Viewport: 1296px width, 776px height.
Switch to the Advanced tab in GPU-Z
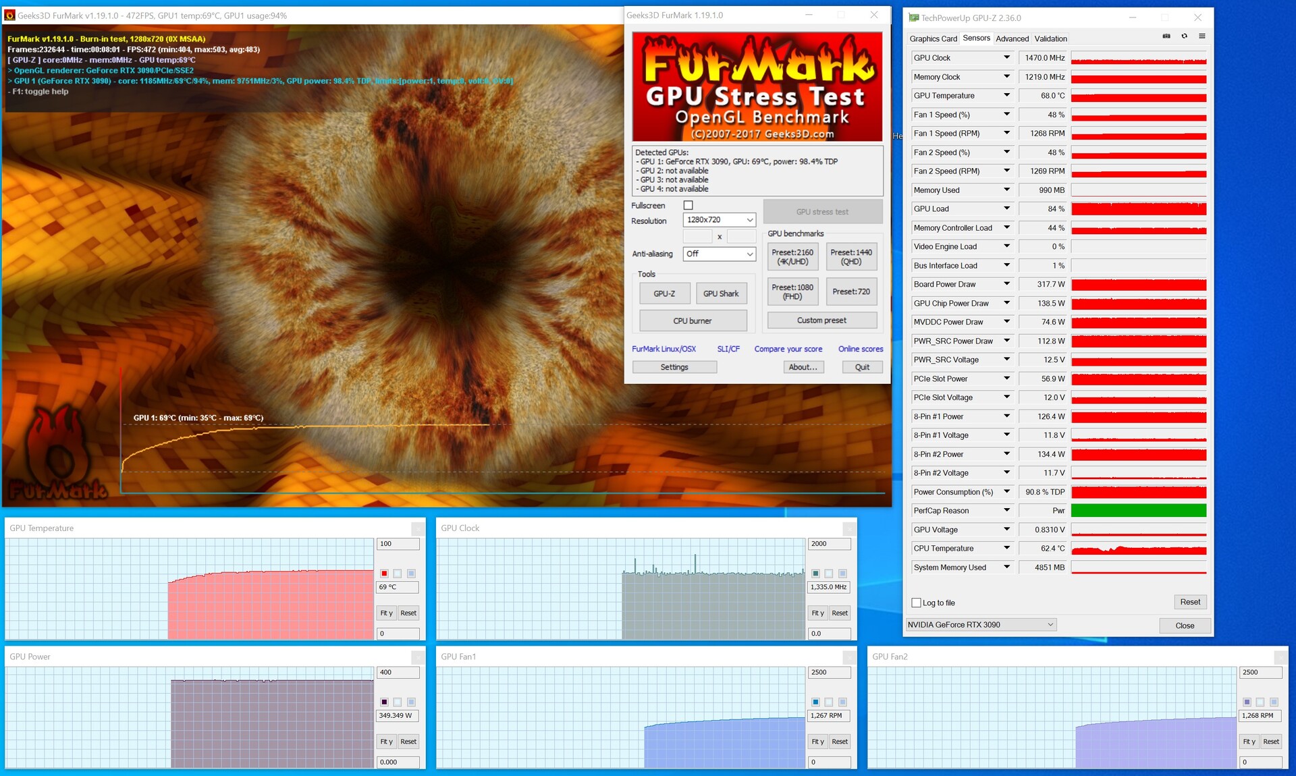1012,38
